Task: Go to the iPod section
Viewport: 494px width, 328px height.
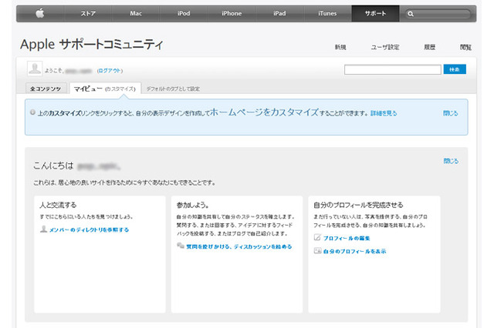Action: tap(184, 14)
